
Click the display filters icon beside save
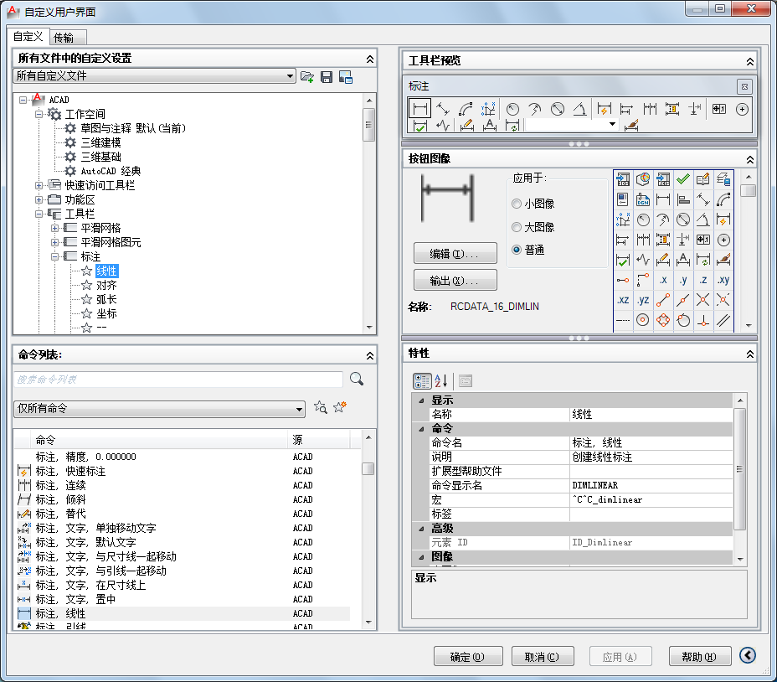click(346, 77)
